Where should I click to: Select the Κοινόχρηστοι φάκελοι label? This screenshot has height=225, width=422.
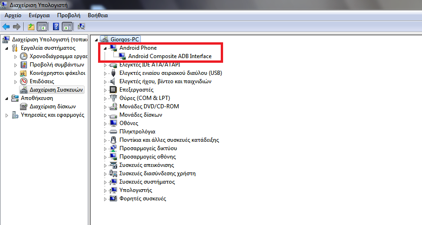pos(57,73)
